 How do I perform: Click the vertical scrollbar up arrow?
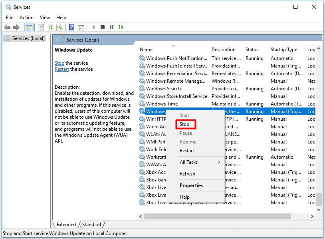pos(319,48)
